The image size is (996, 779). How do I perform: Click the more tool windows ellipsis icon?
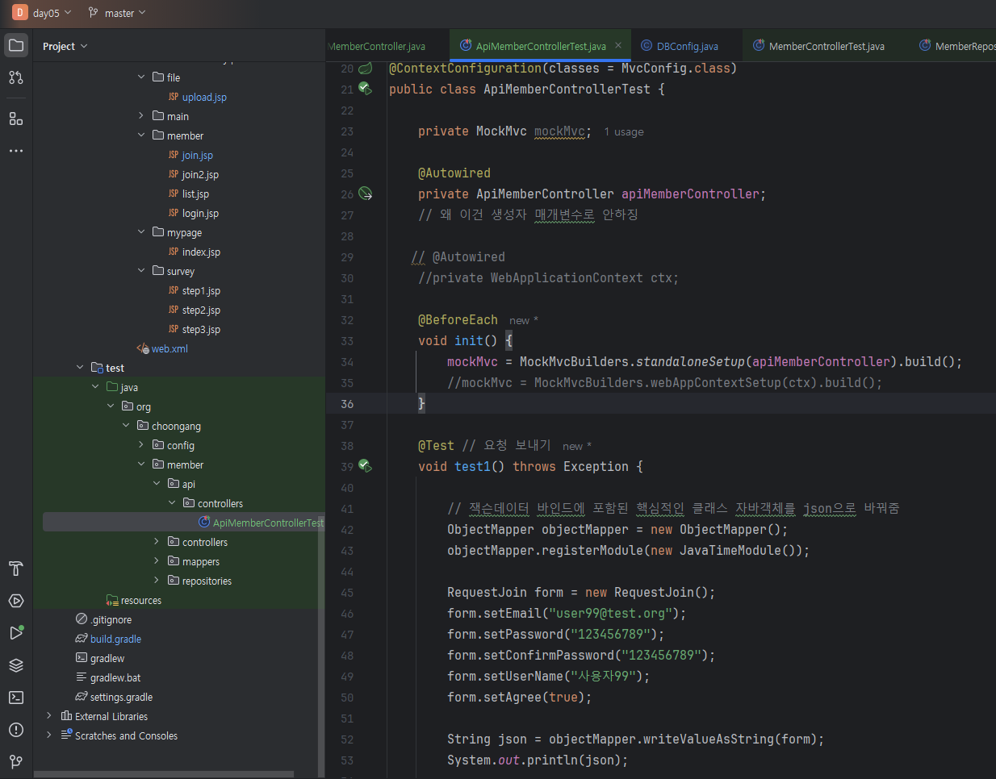[x=16, y=151]
